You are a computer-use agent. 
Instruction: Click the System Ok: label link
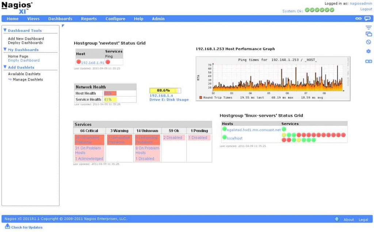coord(293,11)
